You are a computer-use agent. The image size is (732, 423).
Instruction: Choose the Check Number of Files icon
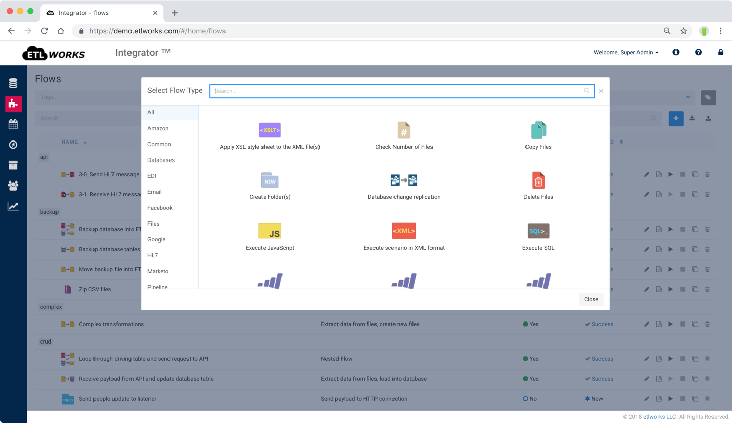tap(404, 130)
